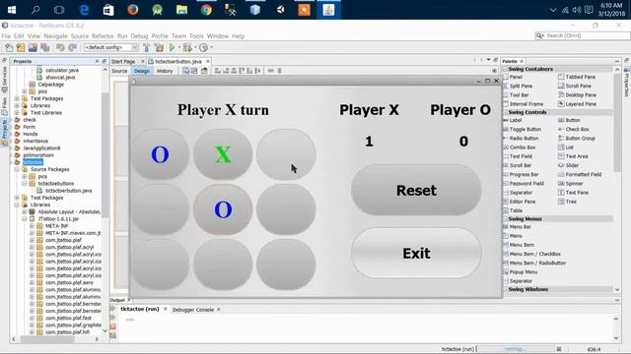631x354 pixels.
Task: Select the Tabbed Pane component in Palette
Action: point(576,77)
